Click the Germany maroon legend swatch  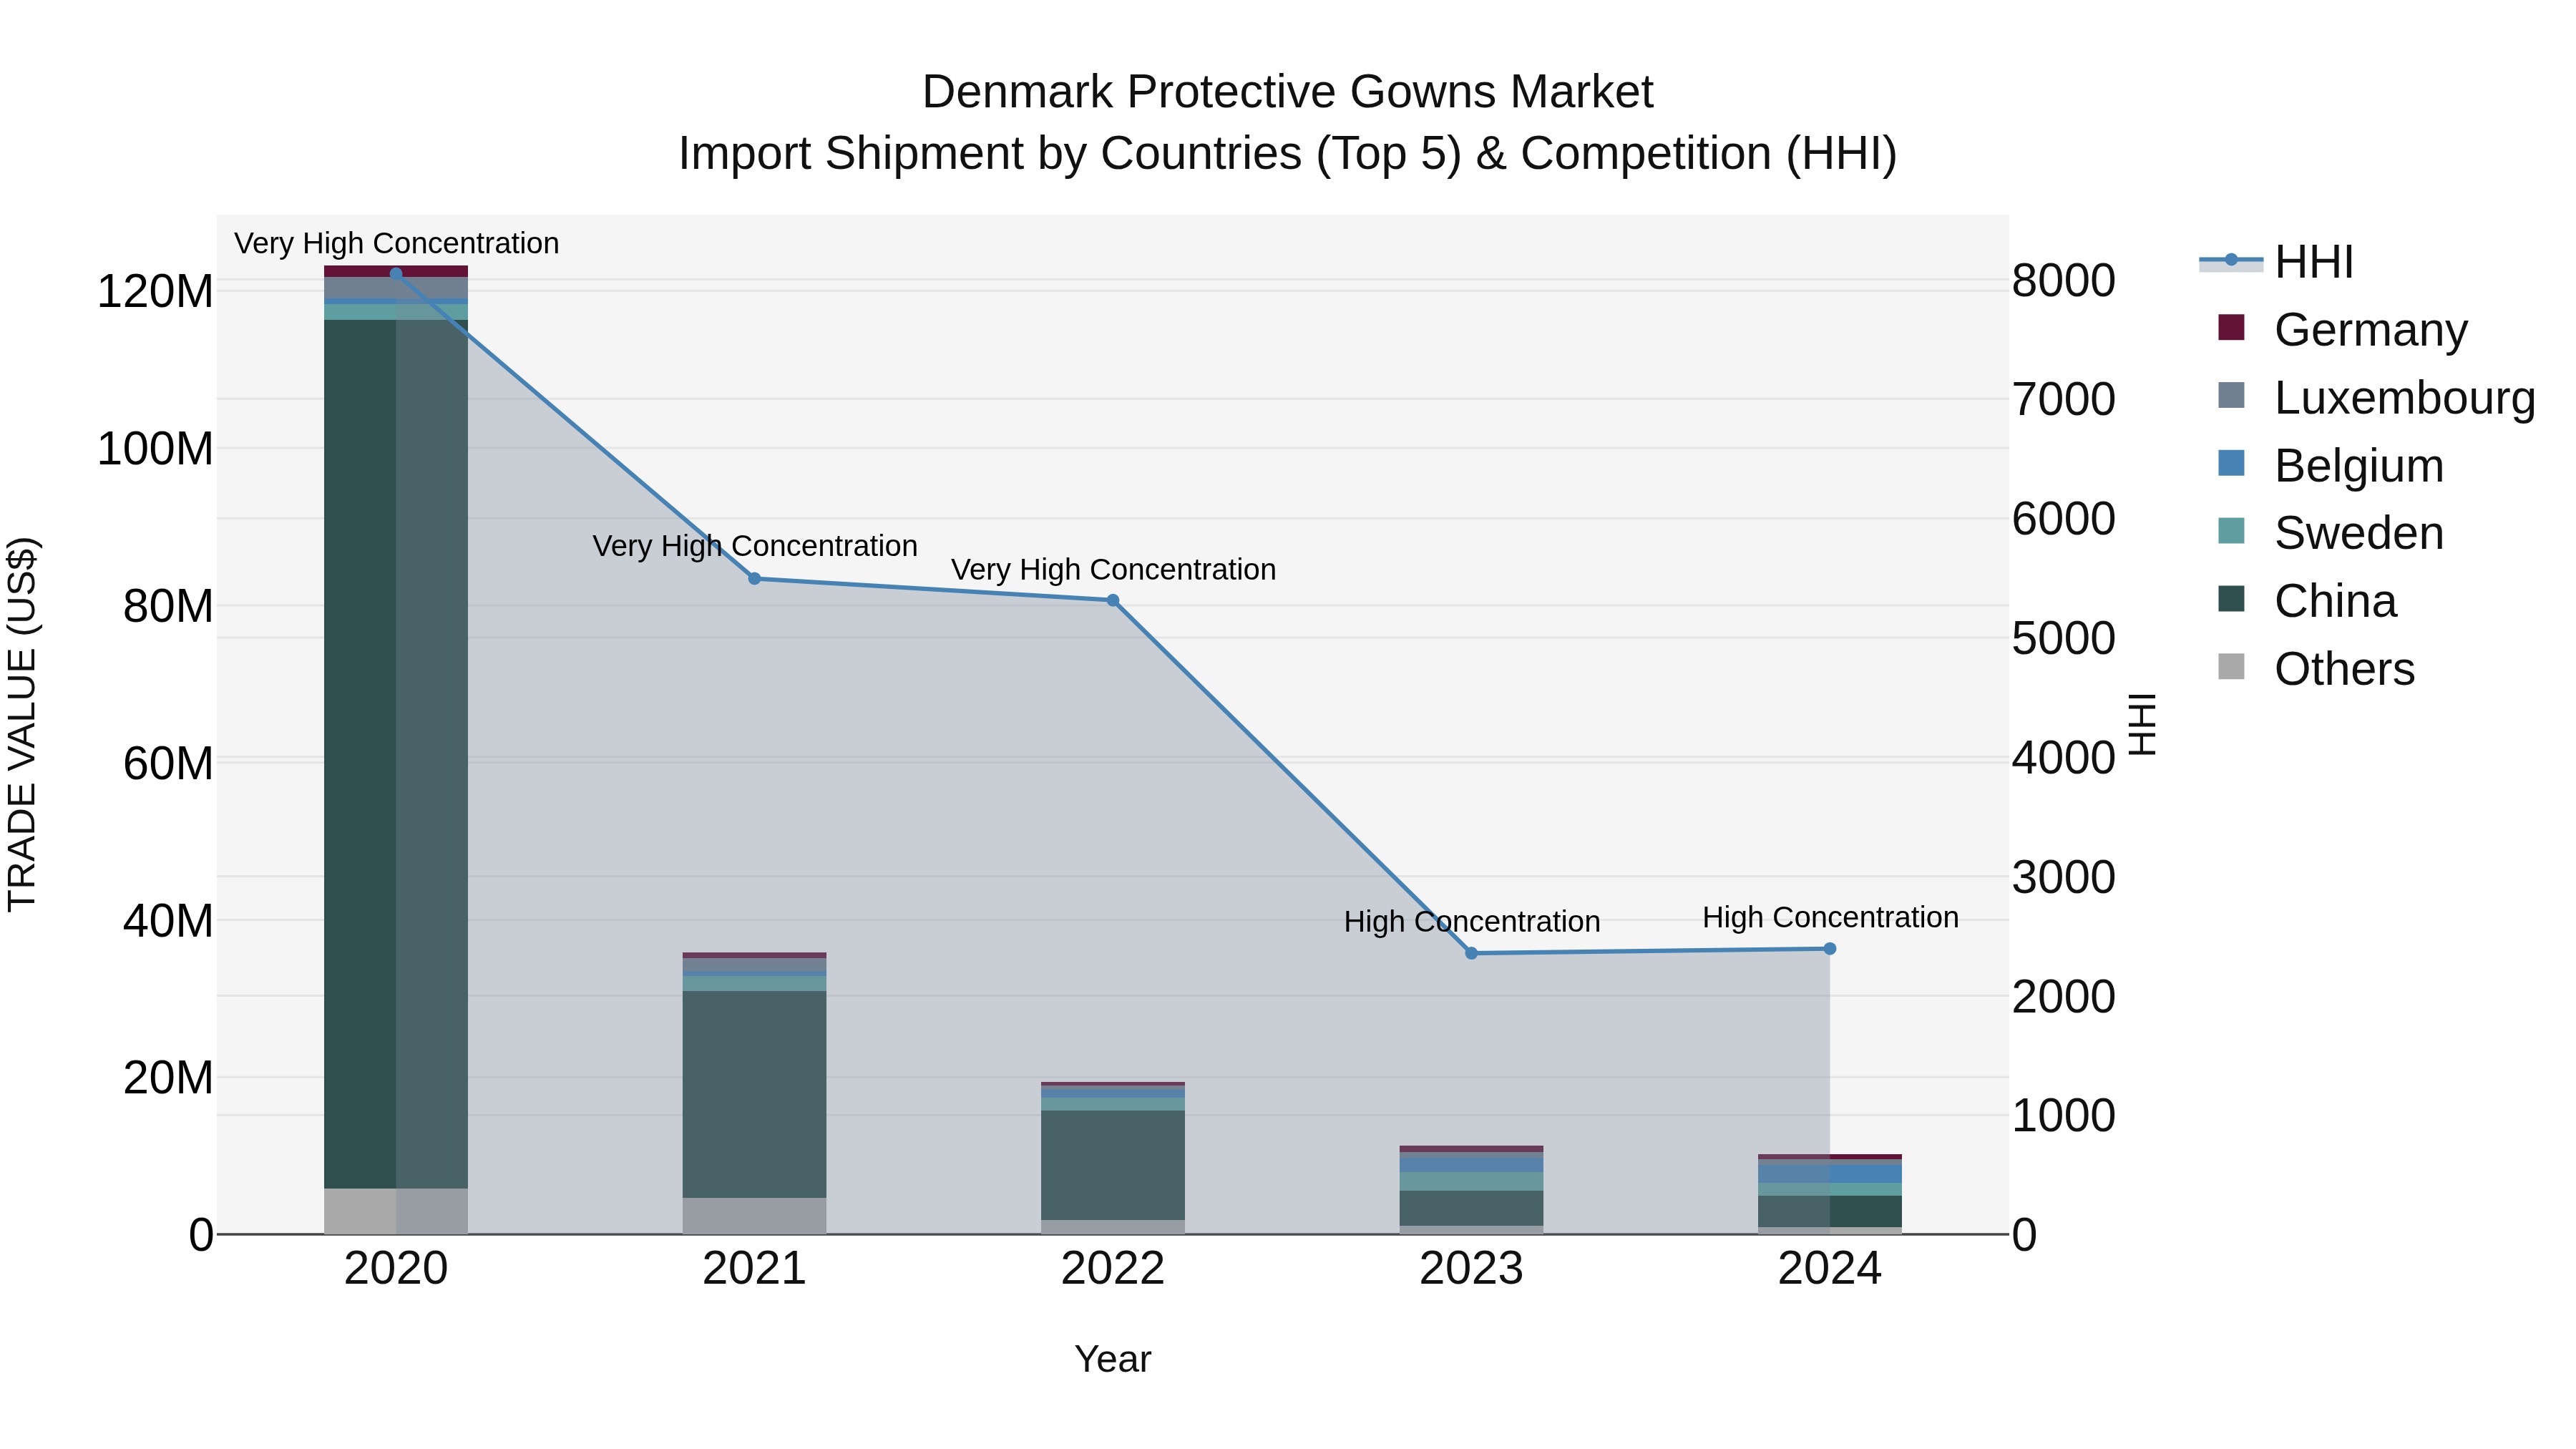[x=2231, y=327]
